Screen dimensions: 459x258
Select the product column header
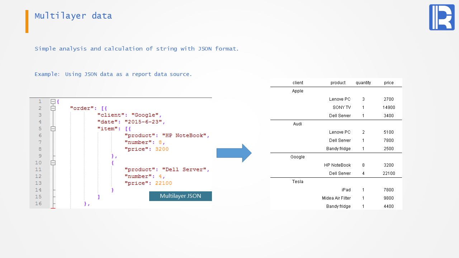[338, 83]
